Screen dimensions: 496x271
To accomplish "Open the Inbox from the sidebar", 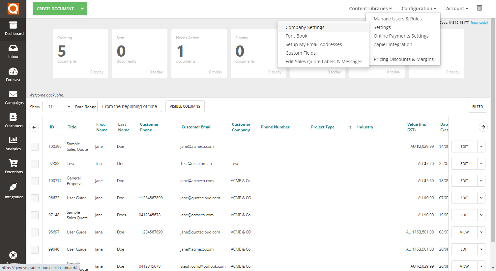I will [x=13, y=52].
